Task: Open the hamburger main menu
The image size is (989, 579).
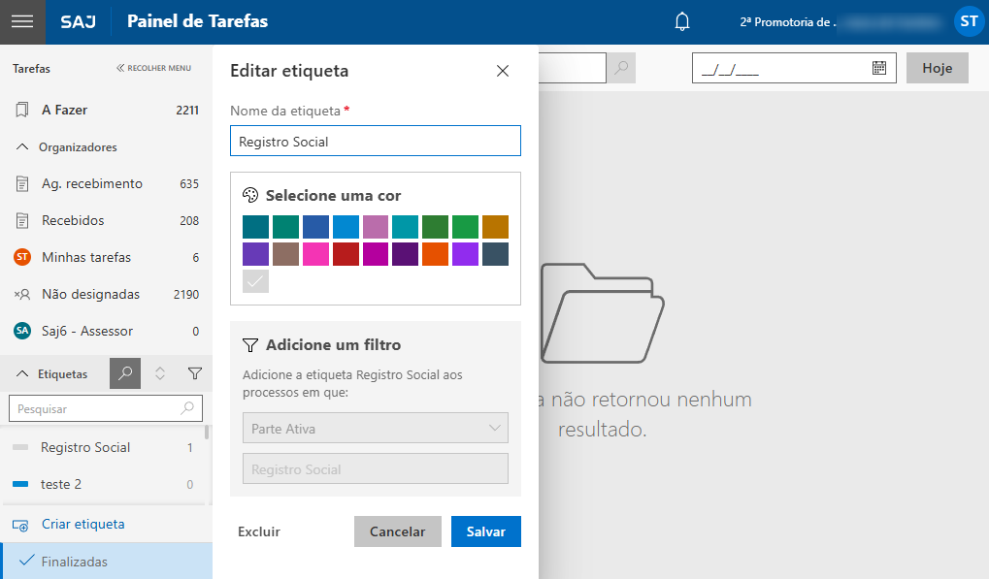Action: pos(22,21)
